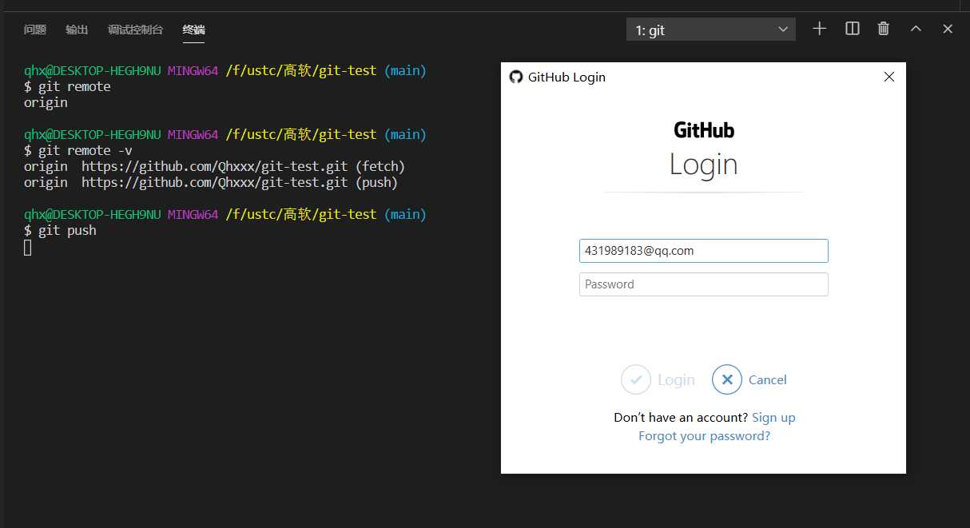This screenshot has width=970, height=528.
Task: Click the Cancel text label
Action: (767, 380)
